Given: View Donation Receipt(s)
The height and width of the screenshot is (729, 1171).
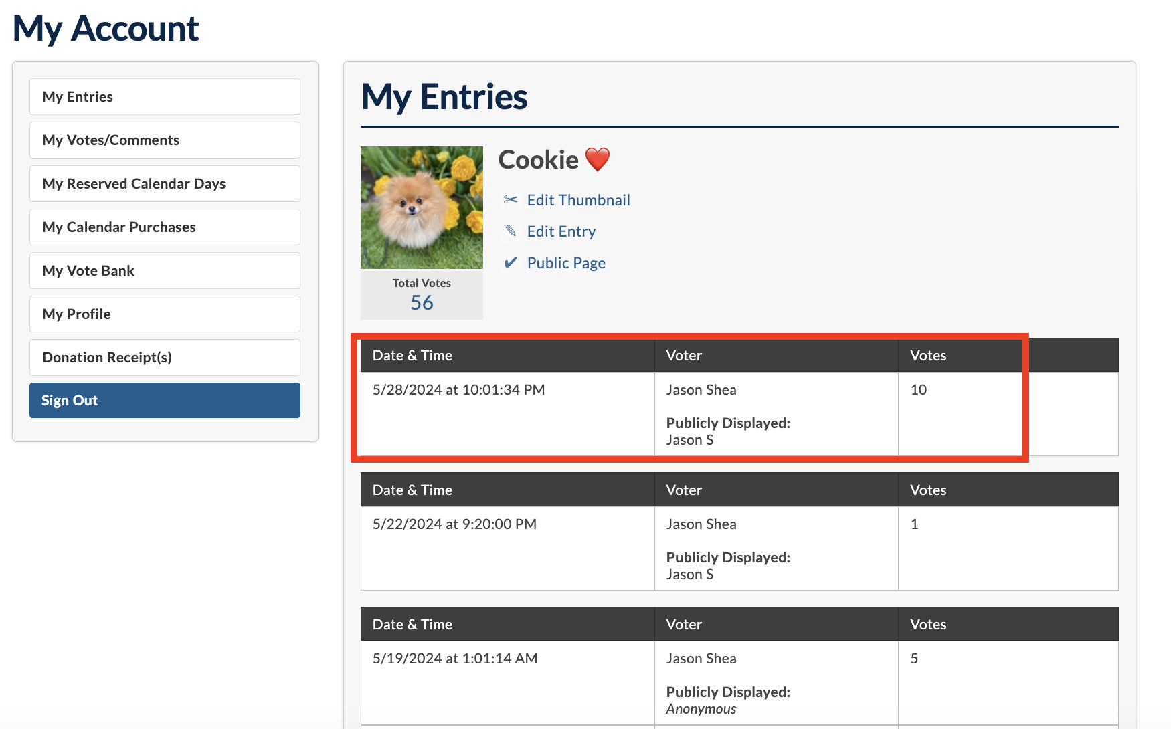Looking at the screenshot, I should (165, 358).
